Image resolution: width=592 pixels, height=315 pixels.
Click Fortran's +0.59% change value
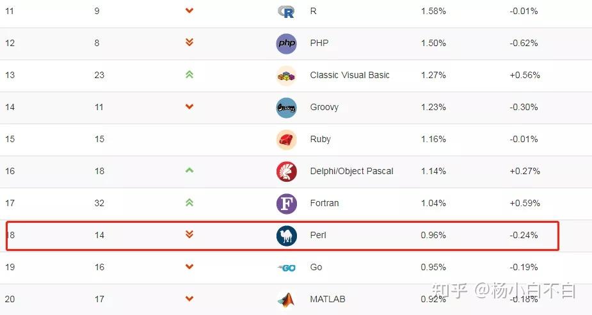pos(525,203)
